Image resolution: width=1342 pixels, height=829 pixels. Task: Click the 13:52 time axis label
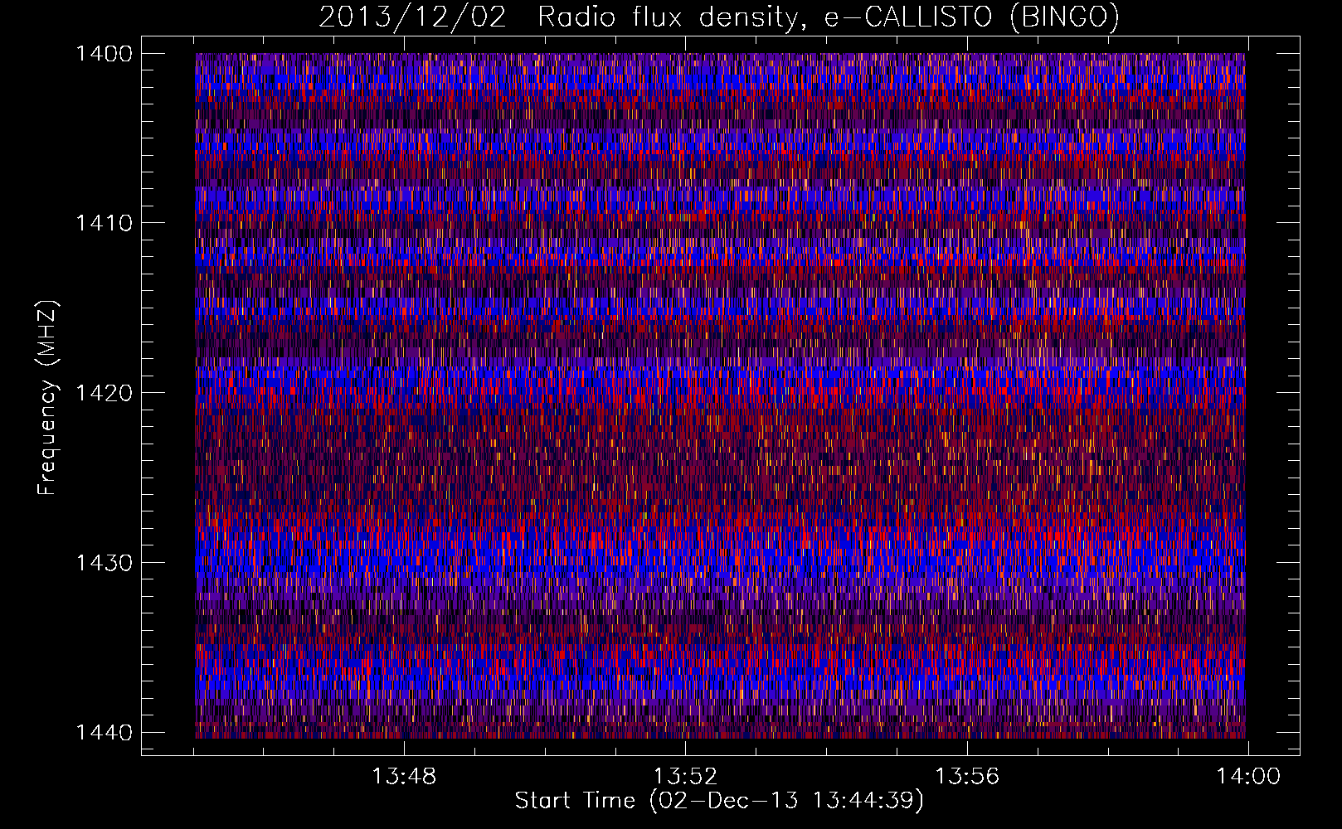point(685,777)
